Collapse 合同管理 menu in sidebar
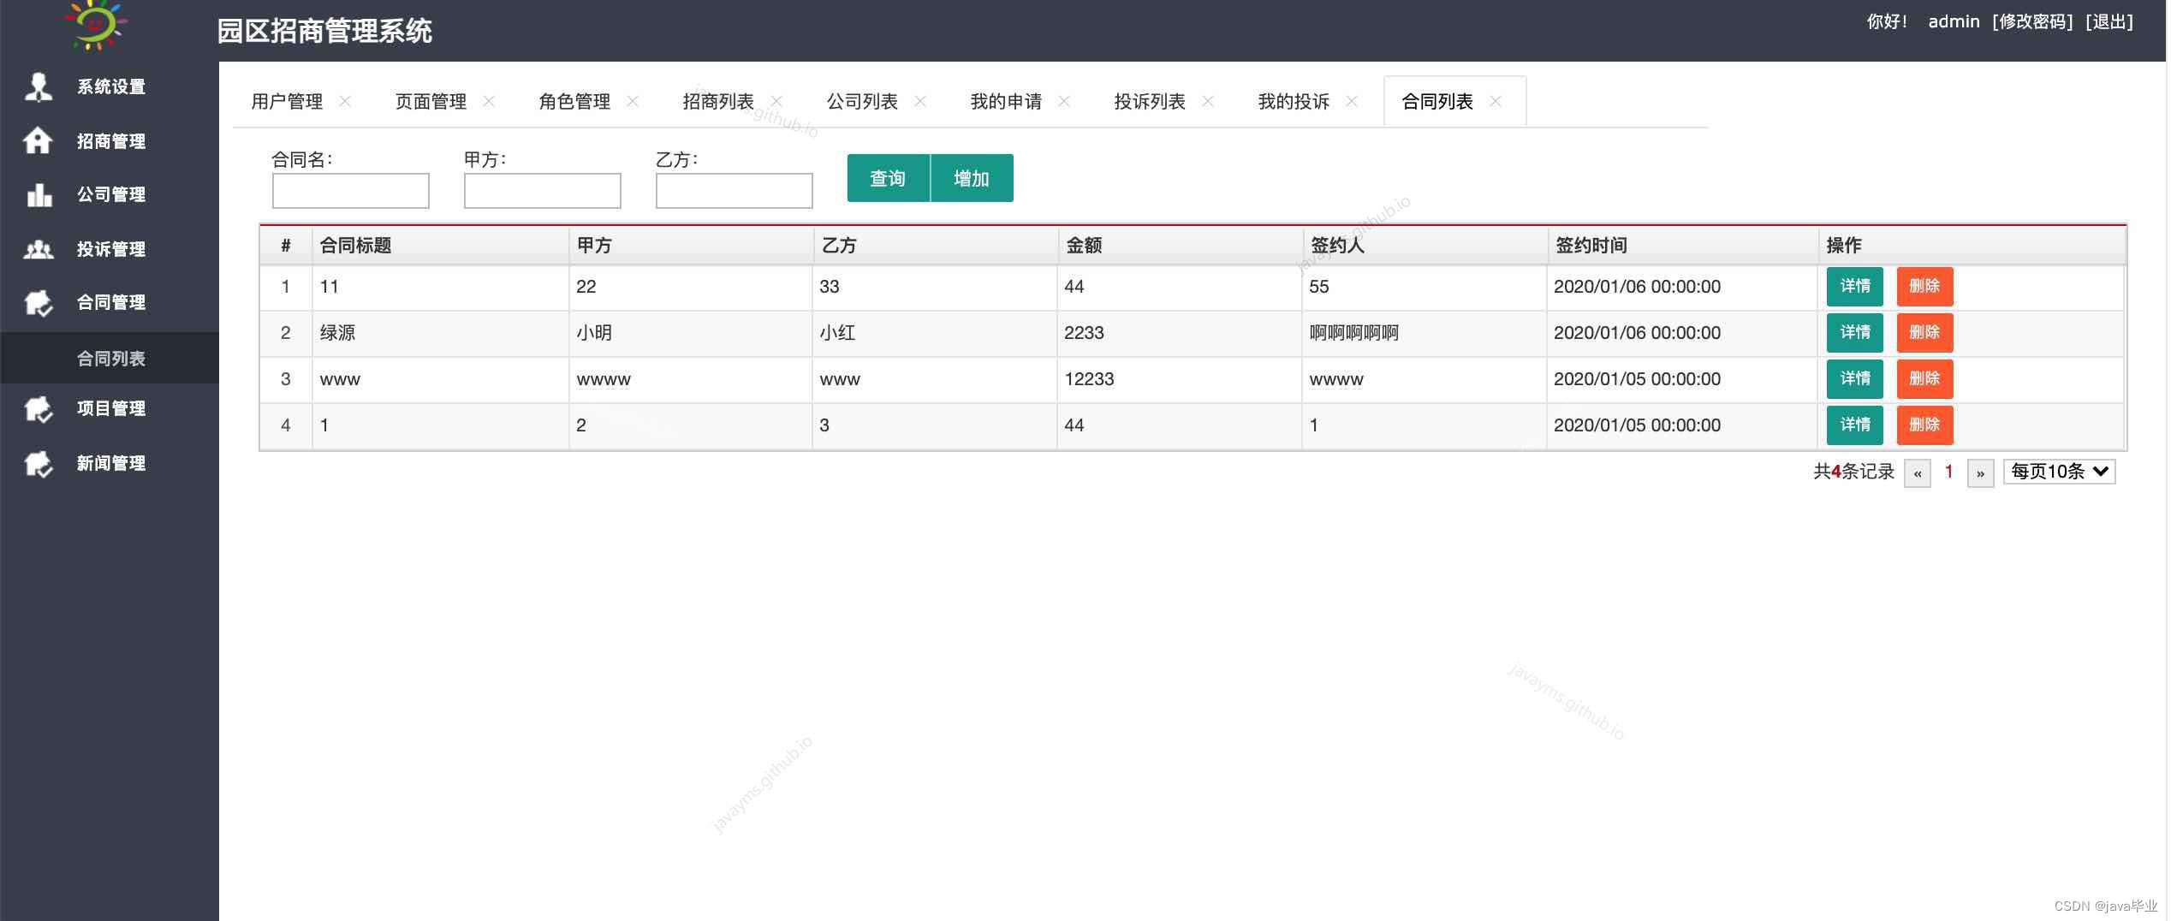 pos(110,302)
